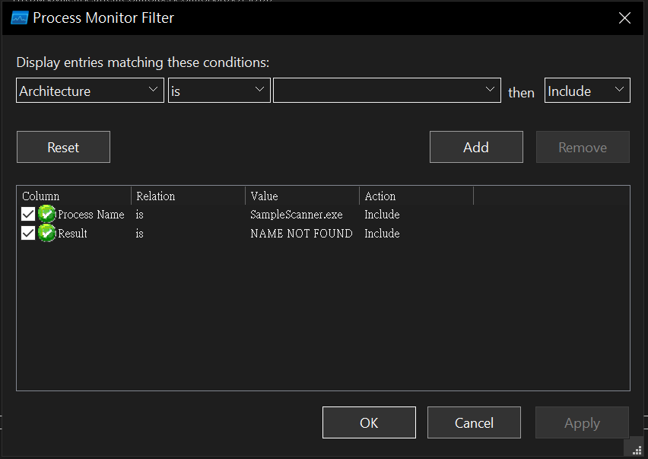This screenshot has height=459, width=648.
Task: Click the Cancel button
Action: [474, 422]
